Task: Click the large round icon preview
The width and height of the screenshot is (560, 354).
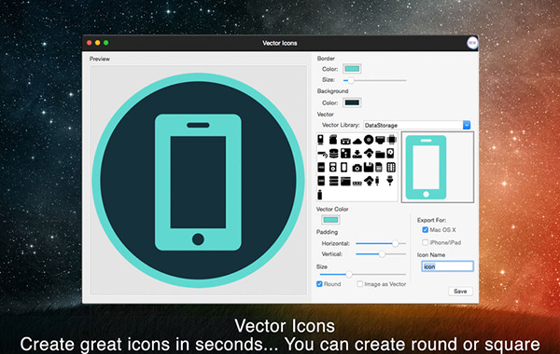Action: point(198,181)
